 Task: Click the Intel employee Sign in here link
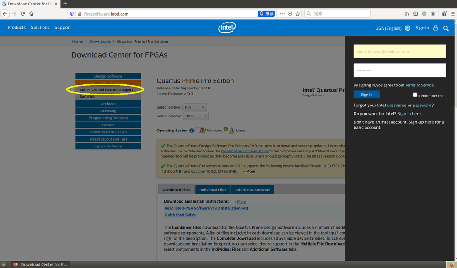(409, 114)
